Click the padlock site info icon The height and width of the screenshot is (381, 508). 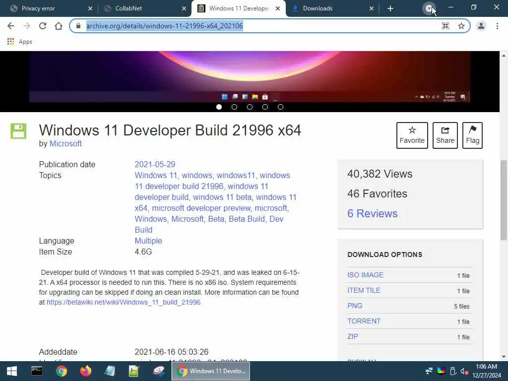(x=78, y=26)
